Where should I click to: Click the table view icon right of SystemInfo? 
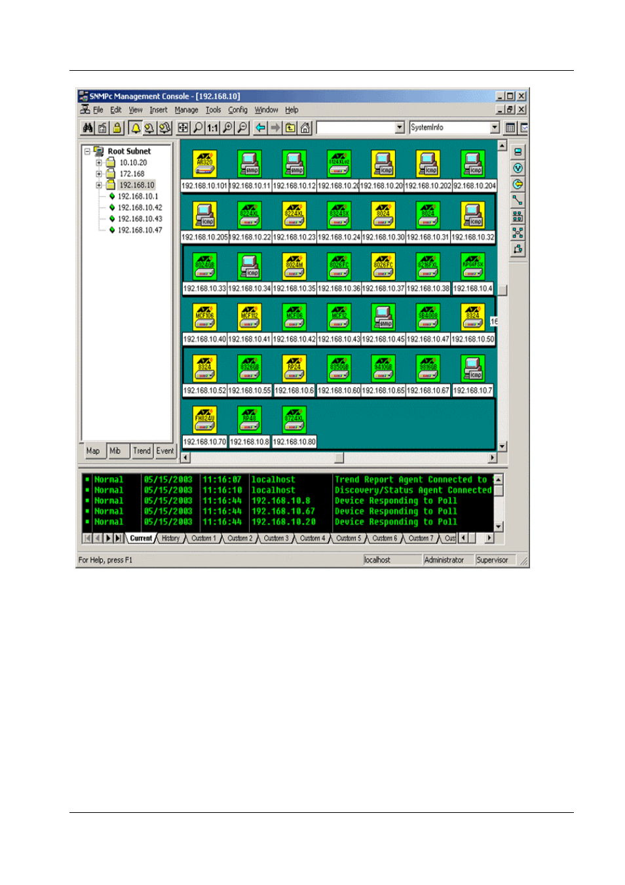[510, 128]
